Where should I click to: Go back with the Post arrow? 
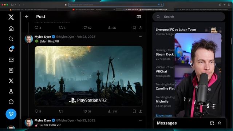coord(27,17)
